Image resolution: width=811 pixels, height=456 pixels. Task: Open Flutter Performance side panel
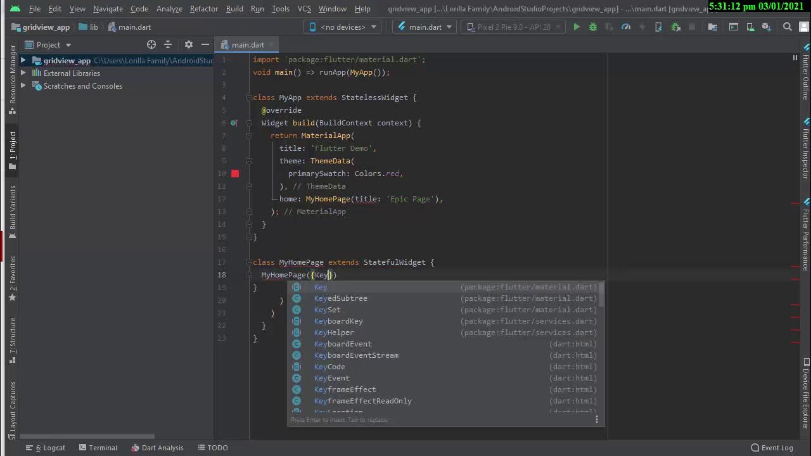pyautogui.click(x=806, y=236)
